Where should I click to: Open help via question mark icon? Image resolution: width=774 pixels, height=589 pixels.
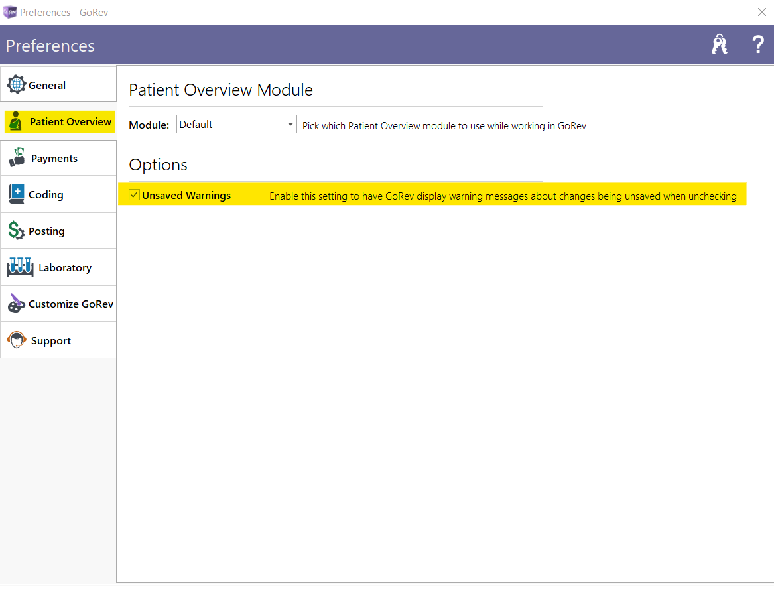757,44
